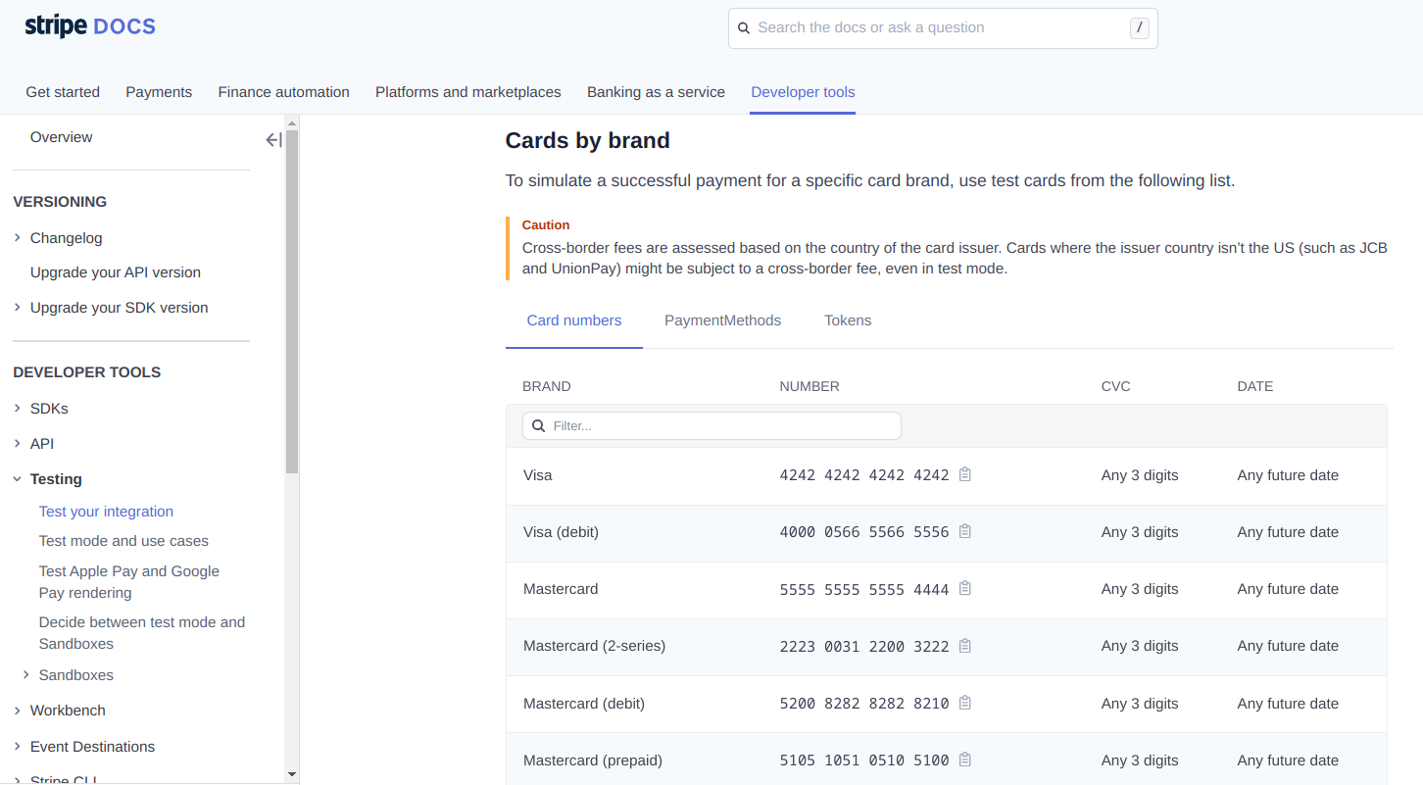Screen dimensions: 1423x785
Task: Collapse the sidebar with the arrow icon
Action: 274,140
